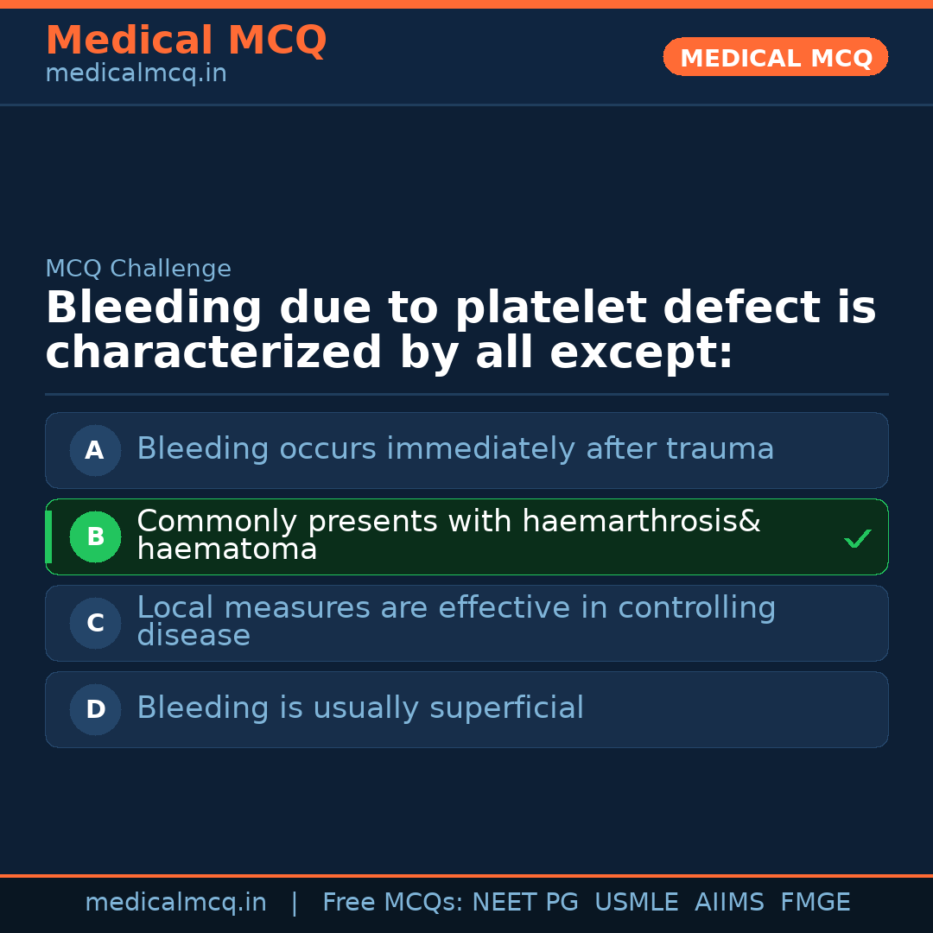Click the green checkmark on option B
The width and height of the screenshot is (933, 933).
coord(857,539)
